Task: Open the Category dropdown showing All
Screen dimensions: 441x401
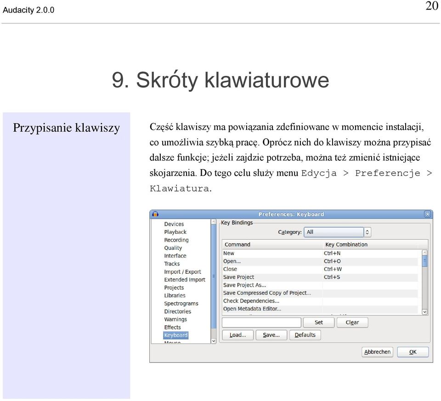Action: point(337,232)
